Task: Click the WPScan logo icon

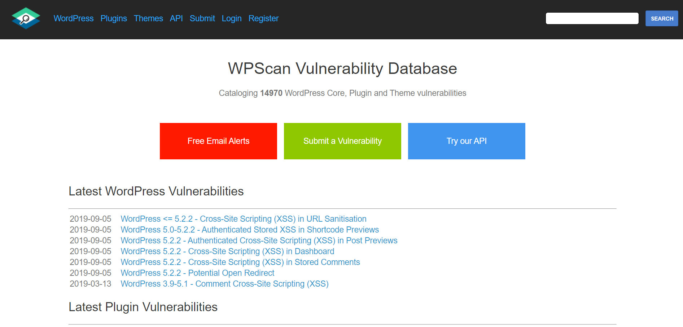Action: [26, 18]
